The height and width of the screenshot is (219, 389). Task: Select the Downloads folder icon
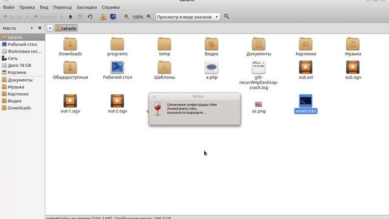point(71,44)
